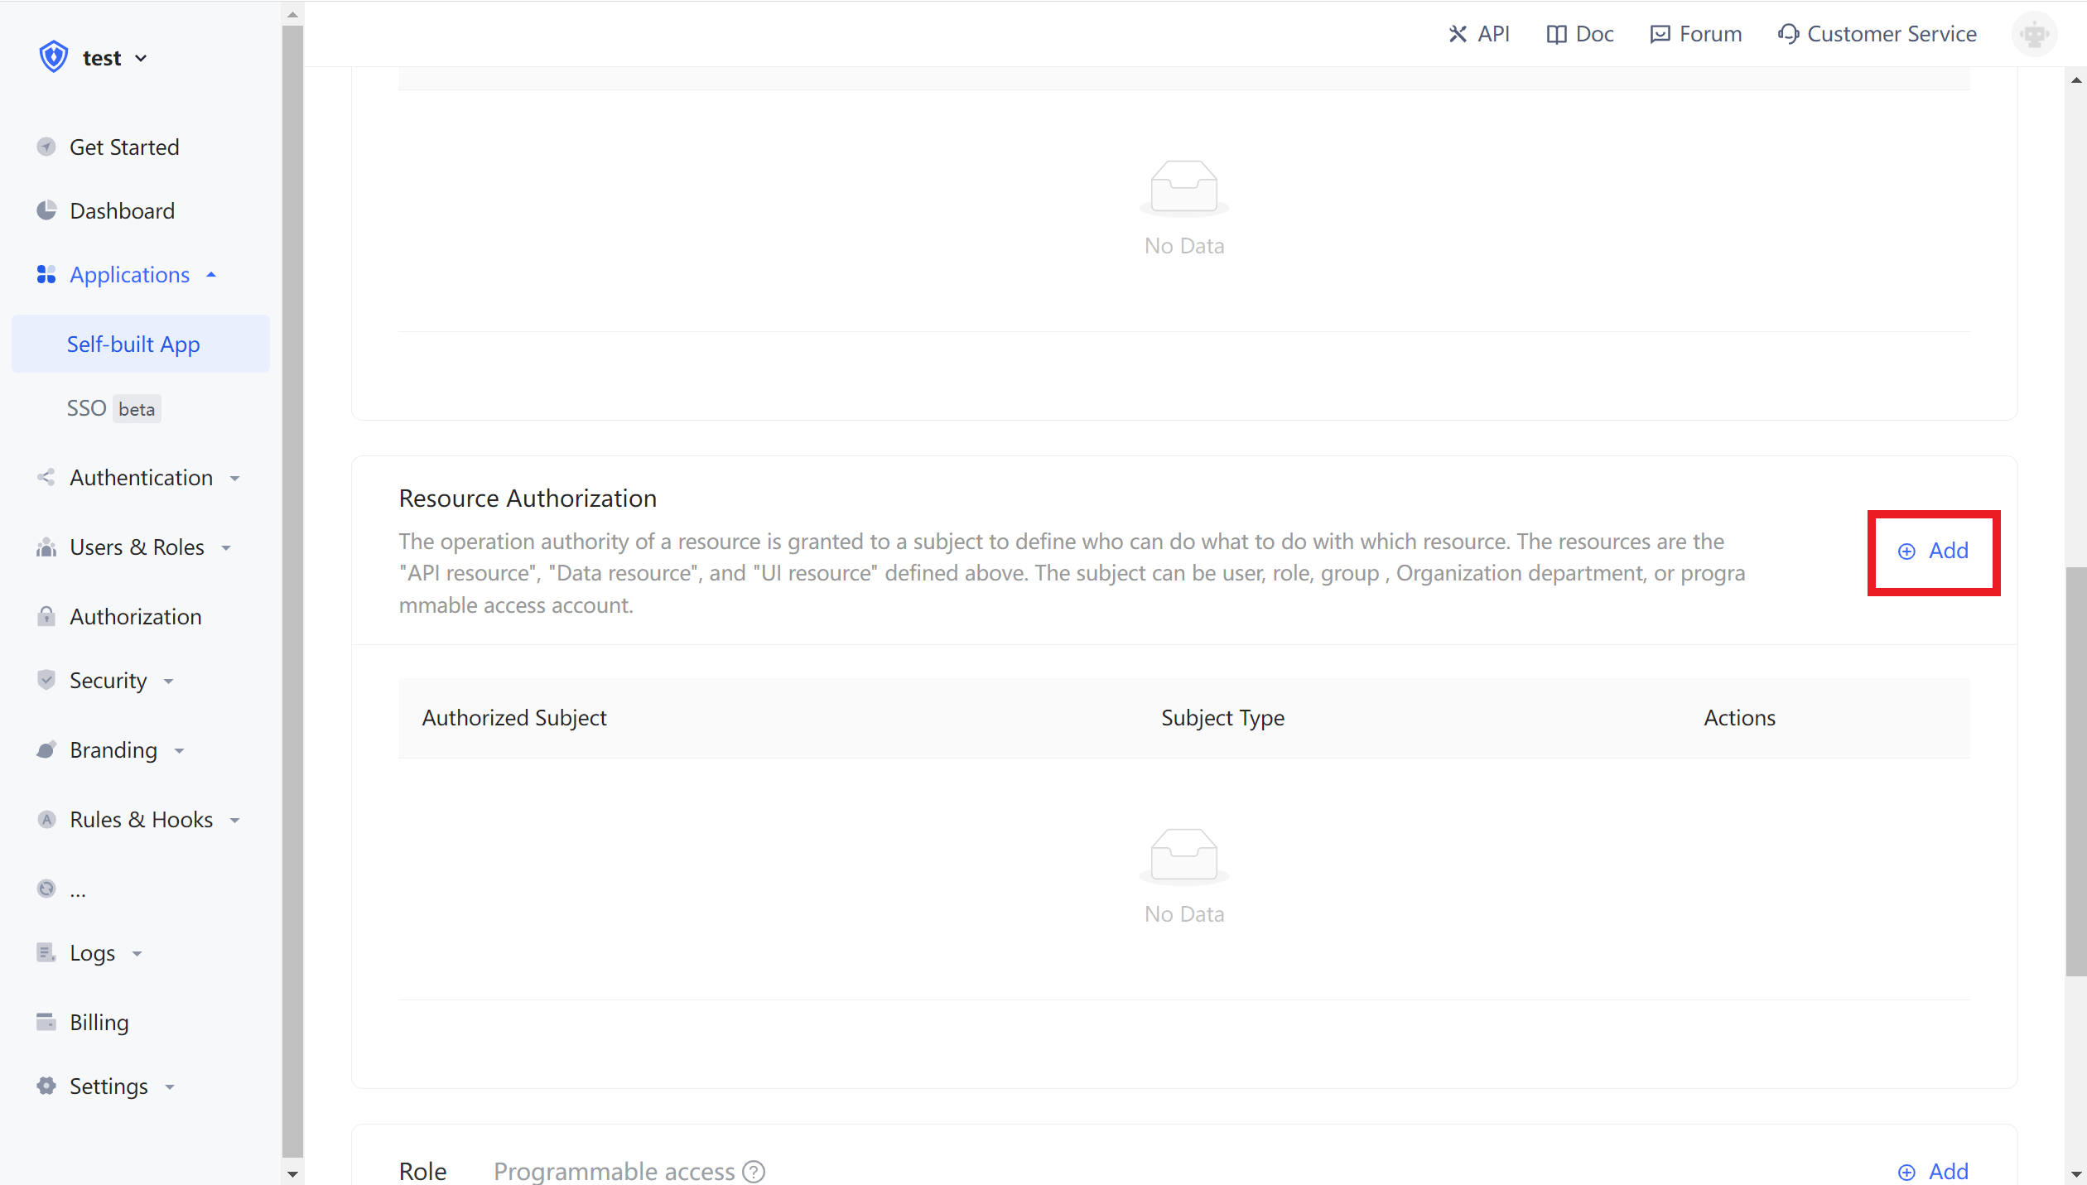Screen dimensions: 2087x1185
Task: Open the API tools icon in top bar
Action: [1458, 33]
